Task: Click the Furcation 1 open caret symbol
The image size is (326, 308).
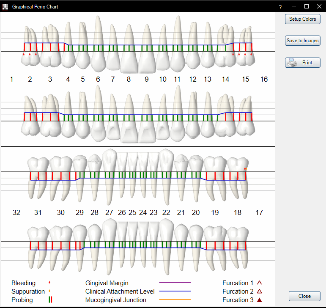Action: coord(259,283)
